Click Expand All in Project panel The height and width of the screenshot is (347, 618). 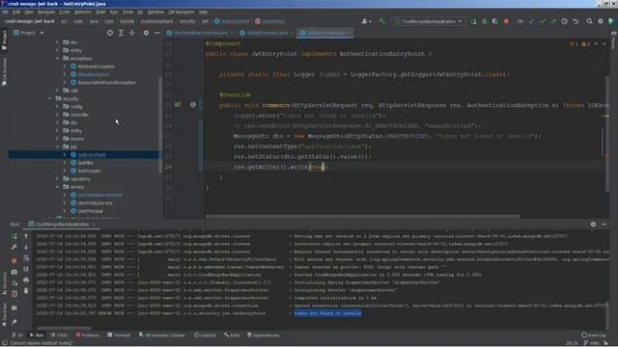pyautogui.click(x=121, y=33)
